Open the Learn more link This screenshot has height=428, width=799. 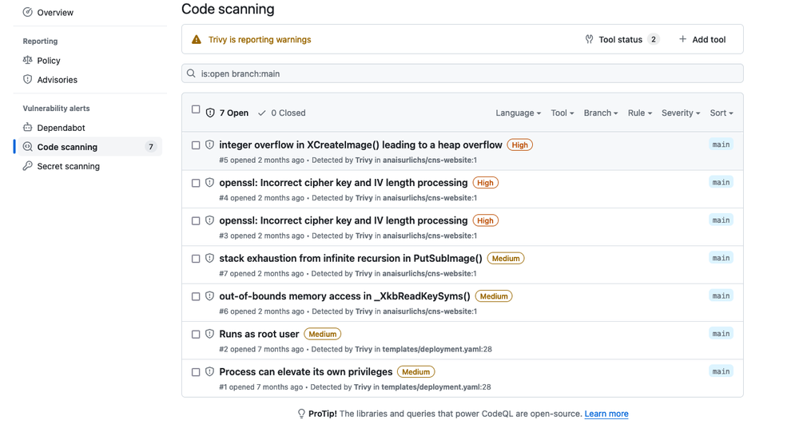[x=606, y=414]
